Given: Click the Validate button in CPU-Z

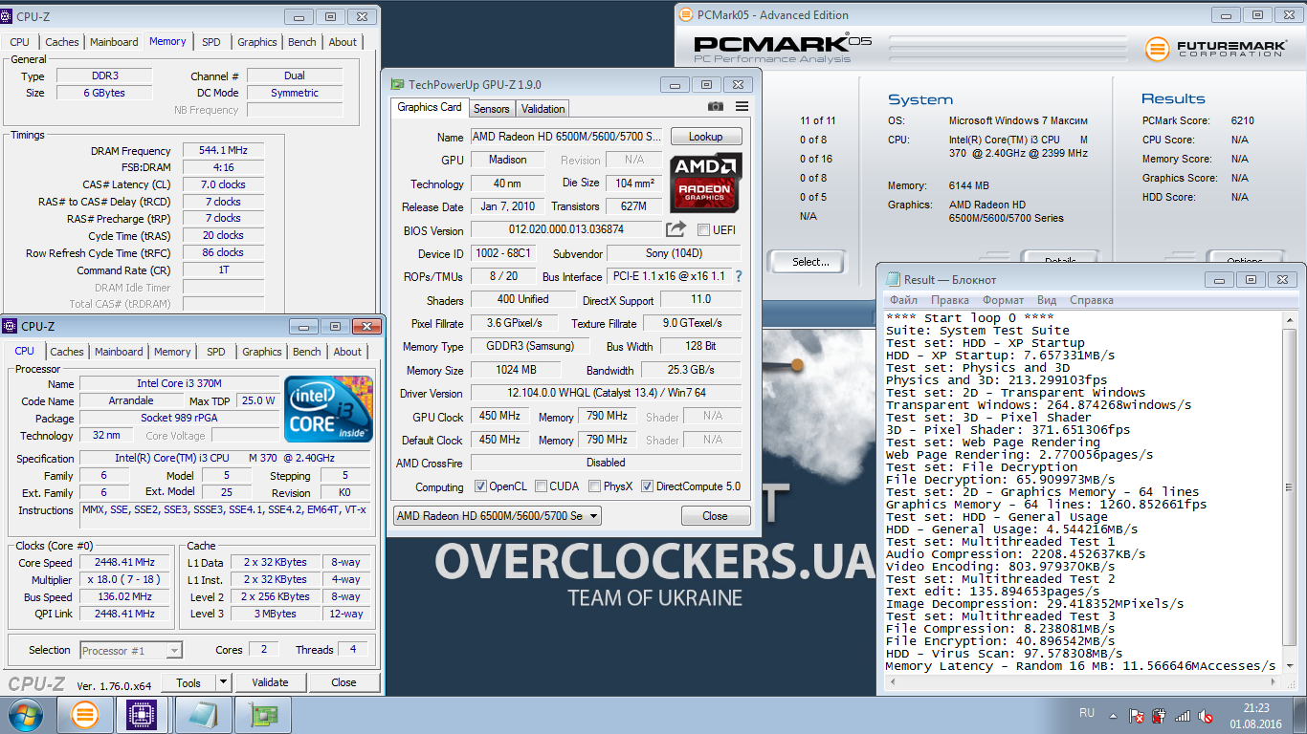Looking at the screenshot, I should point(270,682).
